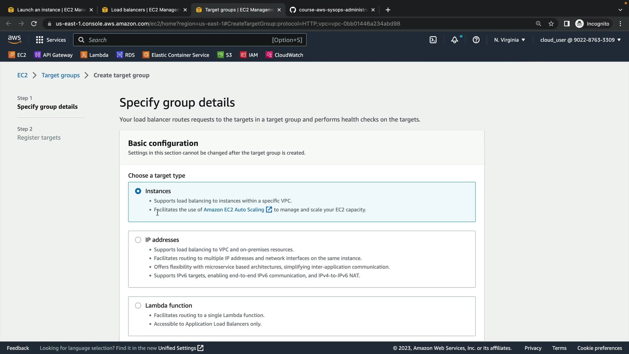Open the Services grid menu icon
Screen dimensions: 629x354
click(40, 40)
